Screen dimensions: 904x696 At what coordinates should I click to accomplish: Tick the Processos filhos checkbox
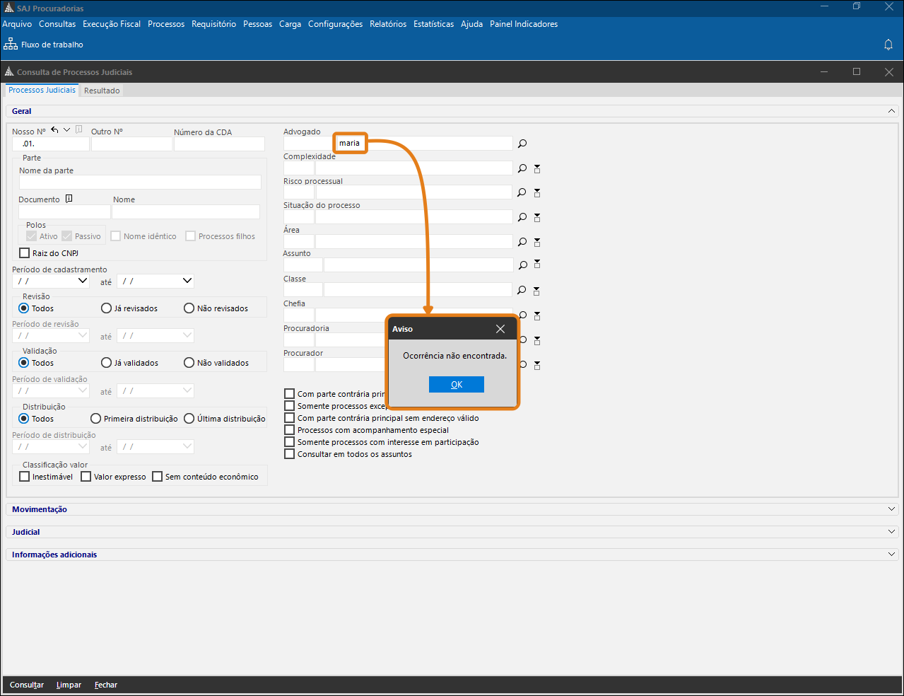coord(191,236)
